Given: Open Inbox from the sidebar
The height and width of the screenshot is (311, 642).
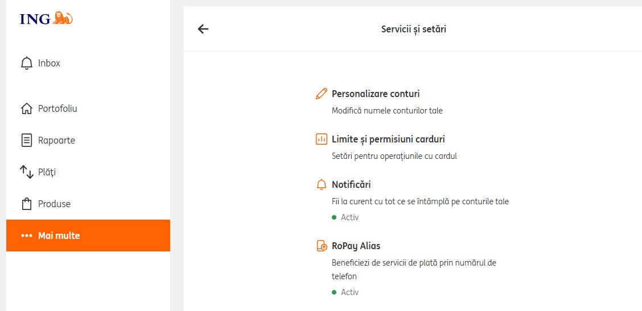Looking at the screenshot, I should (x=49, y=63).
